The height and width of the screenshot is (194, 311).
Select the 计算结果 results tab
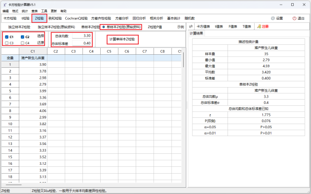(196, 33)
